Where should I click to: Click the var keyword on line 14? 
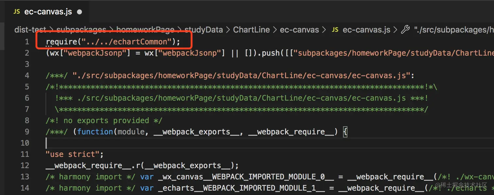(x=147, y=188)
